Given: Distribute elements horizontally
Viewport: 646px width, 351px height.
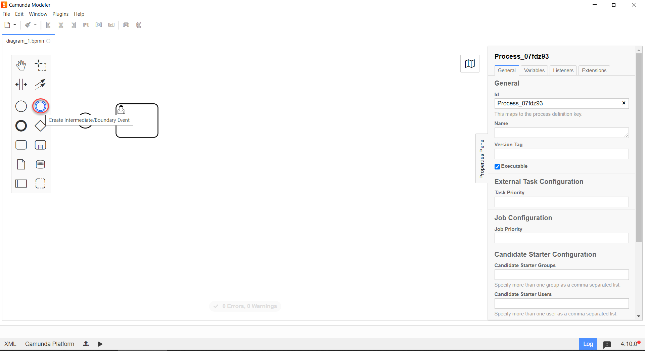Looking at the screenshot, I should [126, 25].
